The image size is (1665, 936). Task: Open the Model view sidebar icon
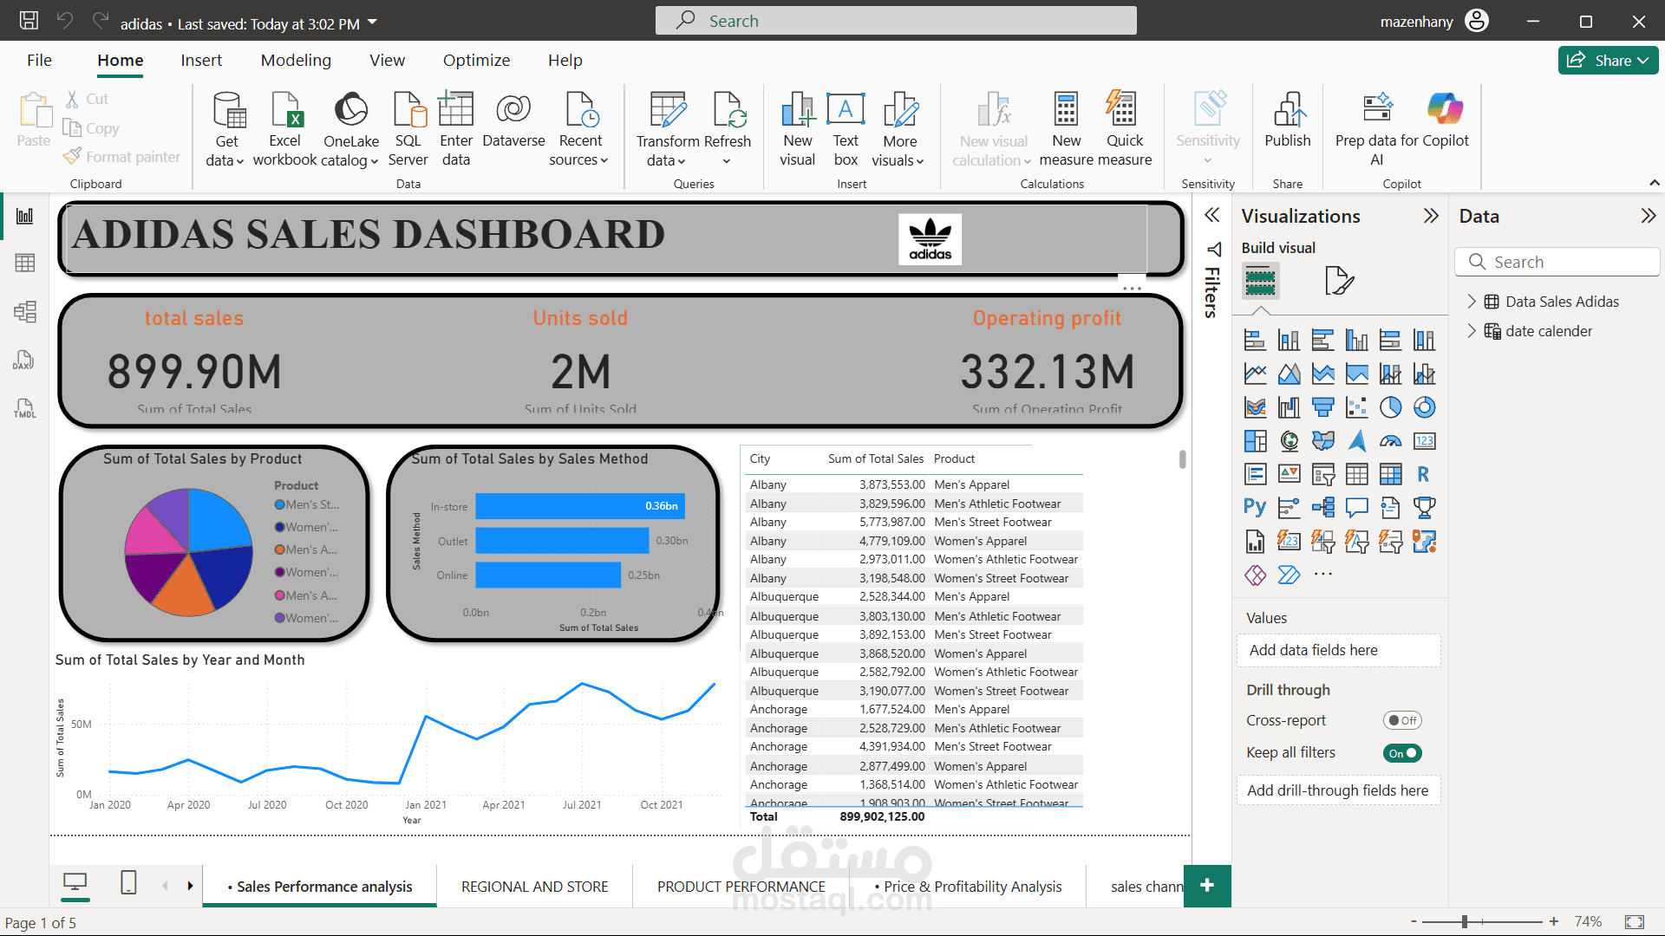click(x=24, y=312)
